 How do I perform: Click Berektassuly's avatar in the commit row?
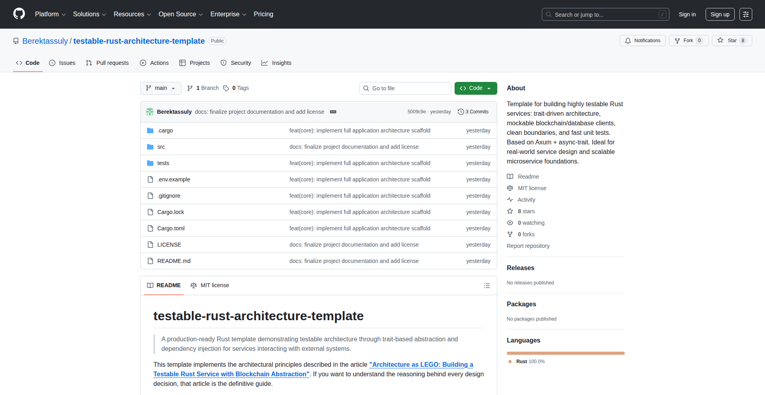[150, 112]
